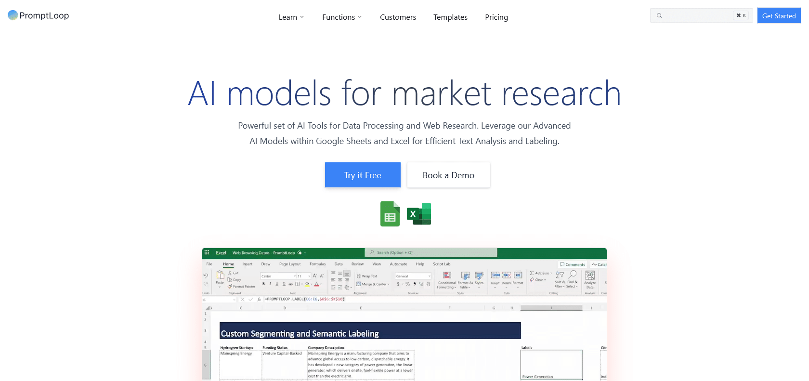Click the Custom Segmenting and Semantic Labeling banner
Screen dimensions: 809x381
[370, 330]
